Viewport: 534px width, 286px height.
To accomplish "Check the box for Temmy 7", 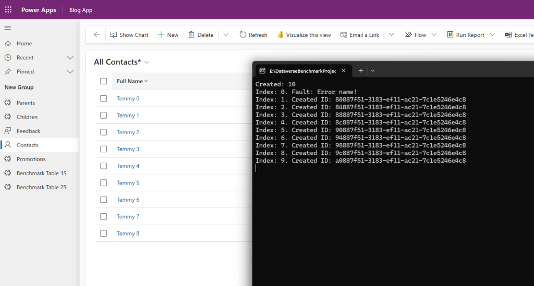I will click(x=104, y=216).
